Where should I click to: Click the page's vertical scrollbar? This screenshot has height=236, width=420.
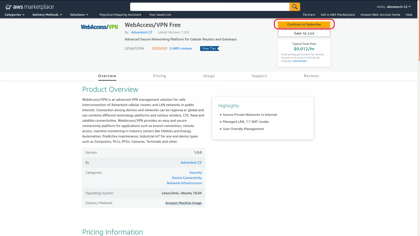419,118
